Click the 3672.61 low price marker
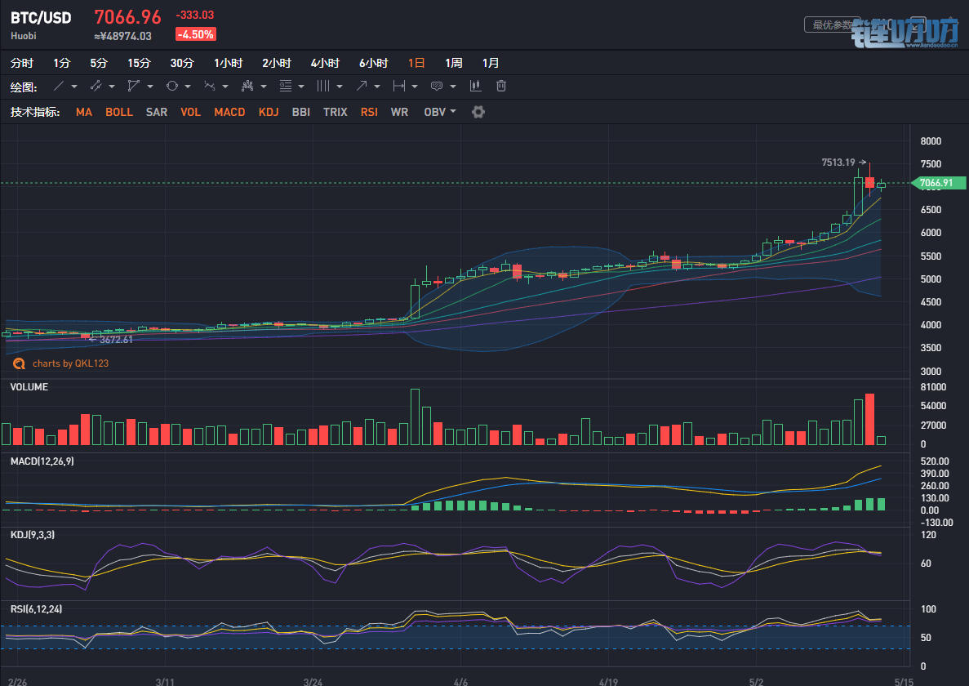 (x=116, y=340)
